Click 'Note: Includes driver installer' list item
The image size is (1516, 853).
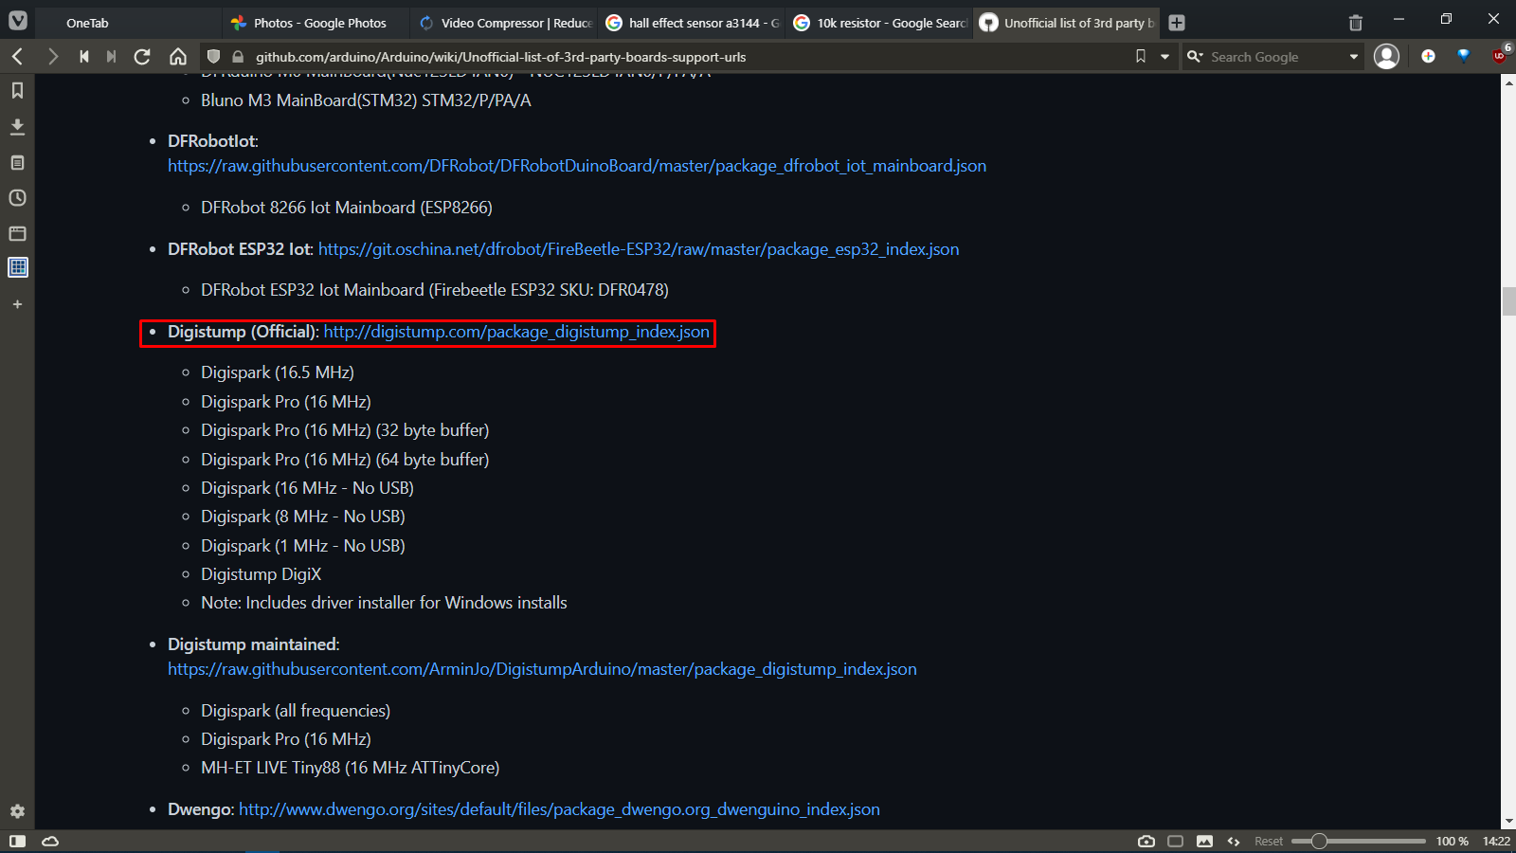(384, 603)
